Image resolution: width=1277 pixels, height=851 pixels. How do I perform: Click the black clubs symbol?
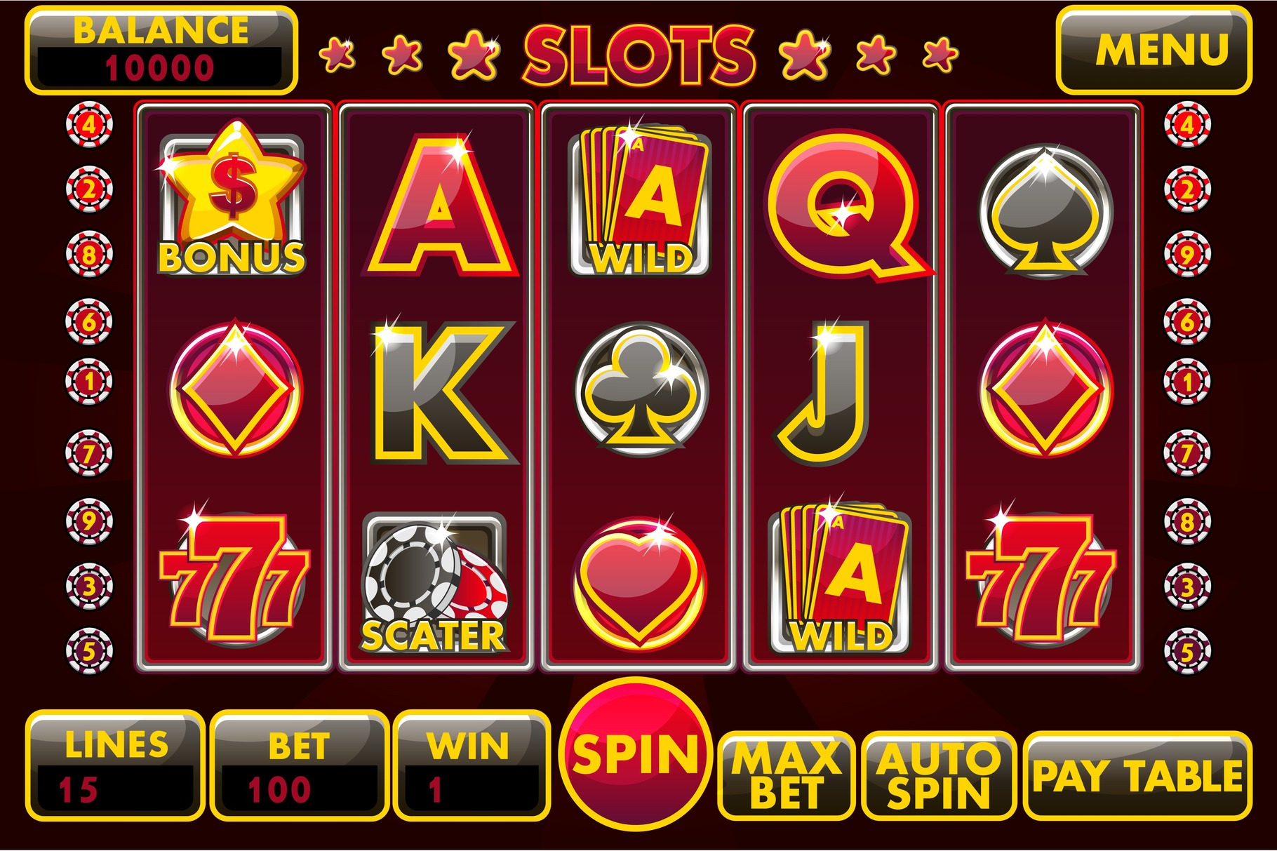641,388
